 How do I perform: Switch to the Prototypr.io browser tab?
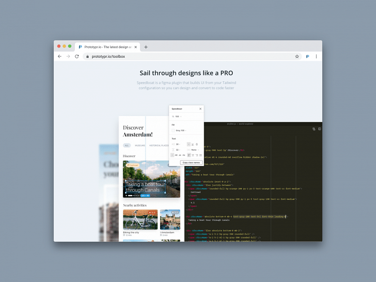105,47
